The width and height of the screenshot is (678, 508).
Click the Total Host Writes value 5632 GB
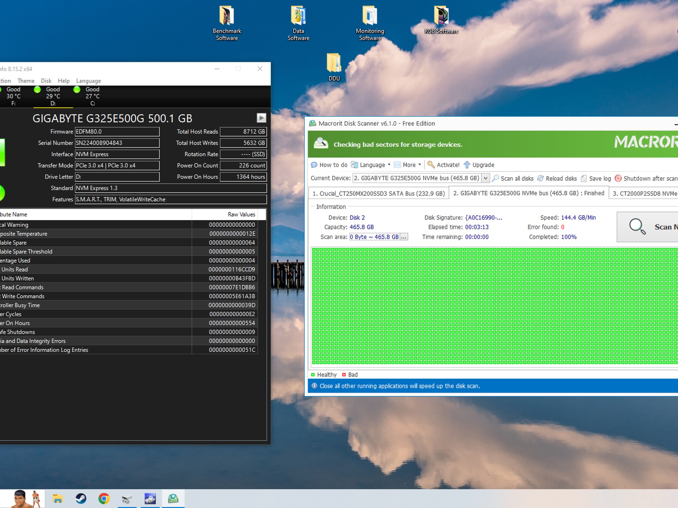pos(243,143)
